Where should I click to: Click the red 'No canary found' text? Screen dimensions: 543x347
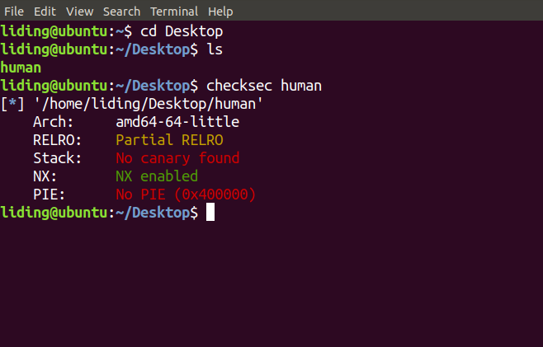click(x=177, y=157)
